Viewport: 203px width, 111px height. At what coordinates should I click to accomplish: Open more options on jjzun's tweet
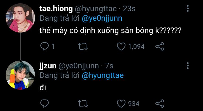188,66
